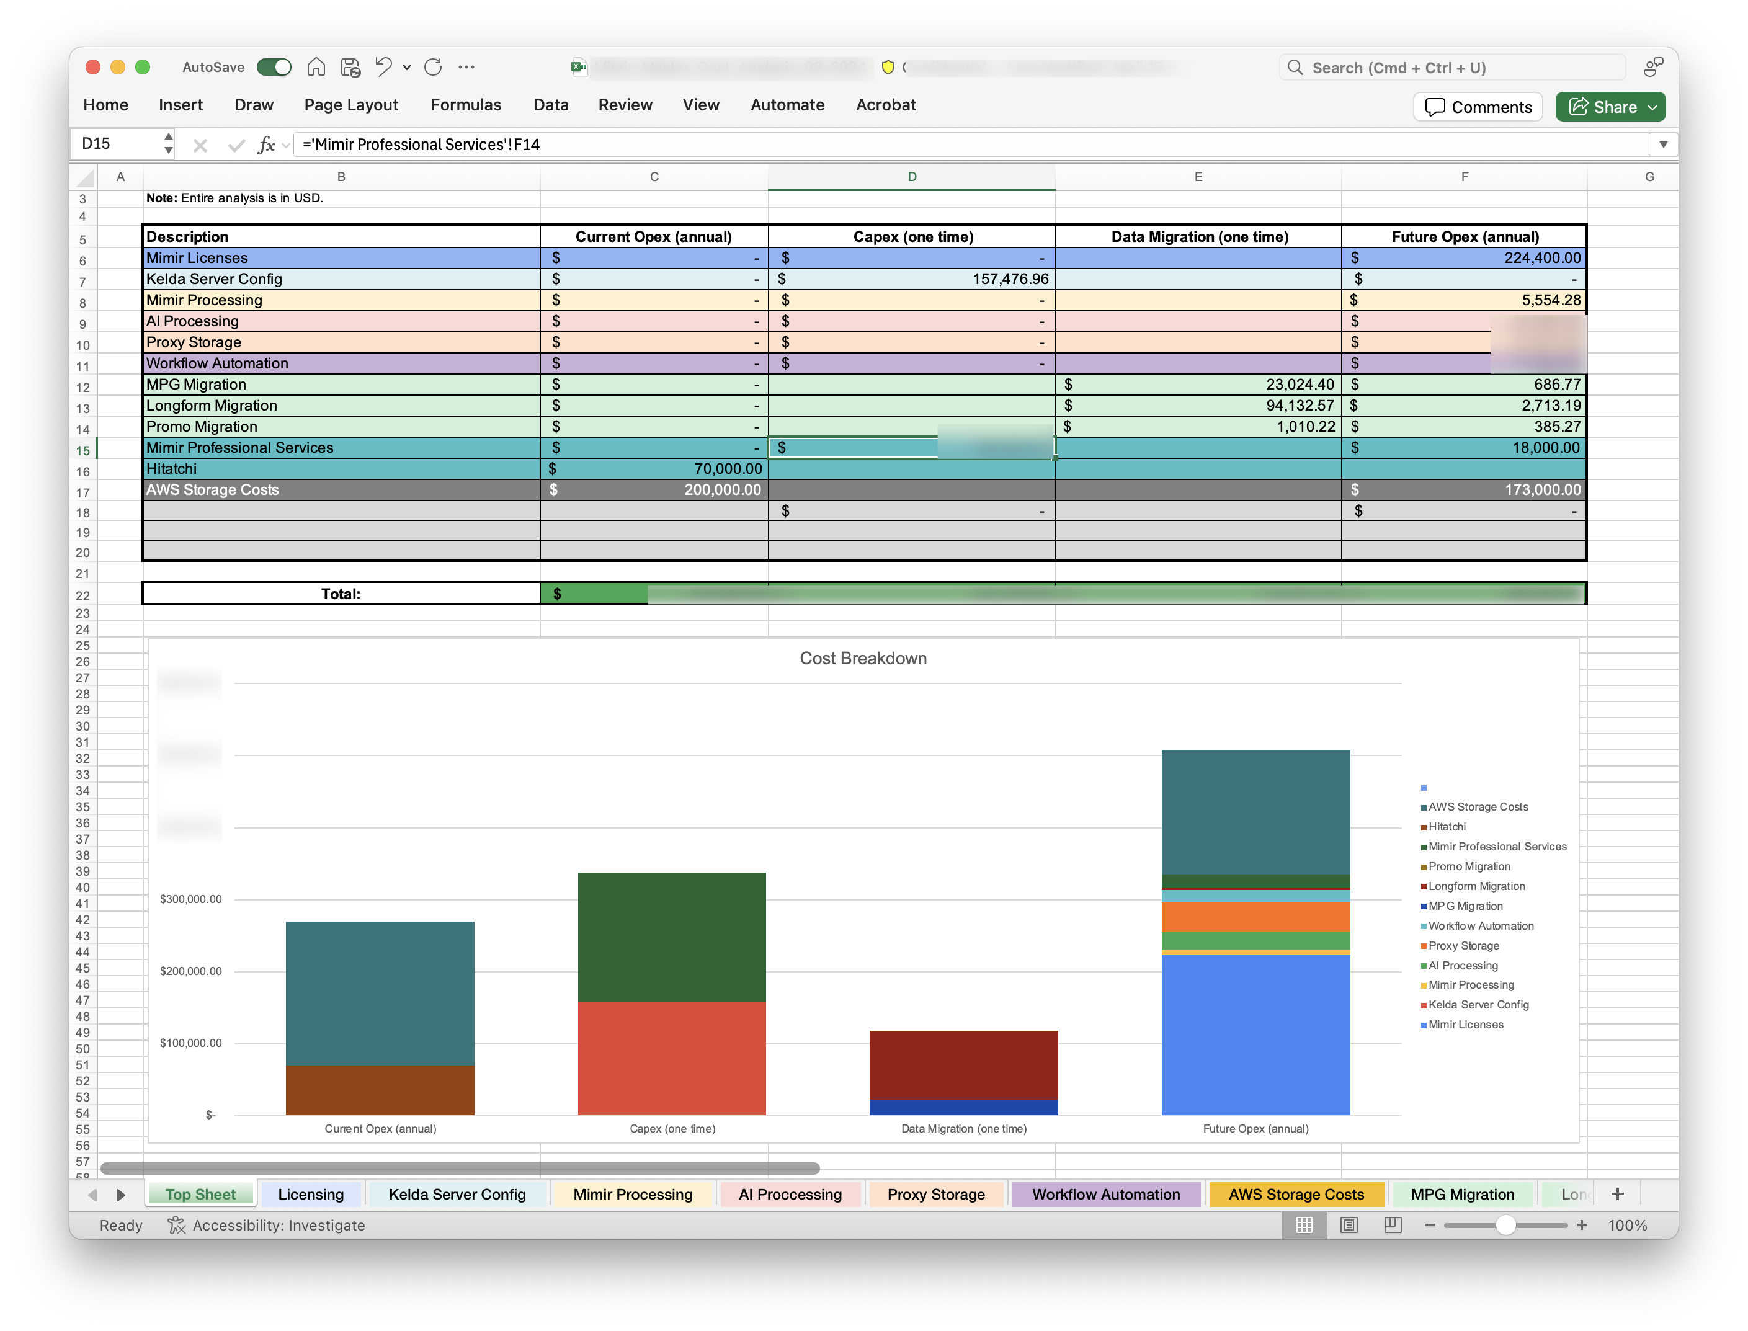1748x1331 pixels.
Task: Open the Mimir Processing sheet
Action: (632, 1194)
